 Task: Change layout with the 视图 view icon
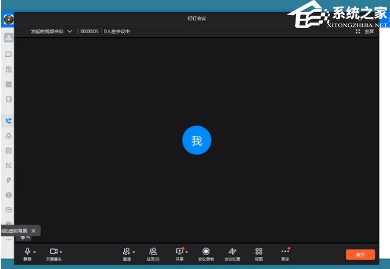coord(258,254)
